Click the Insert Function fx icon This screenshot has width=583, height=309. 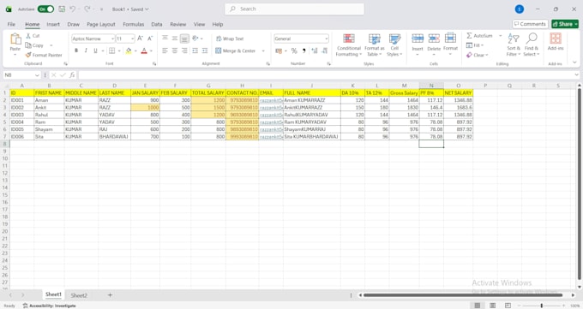pos(72,75)
